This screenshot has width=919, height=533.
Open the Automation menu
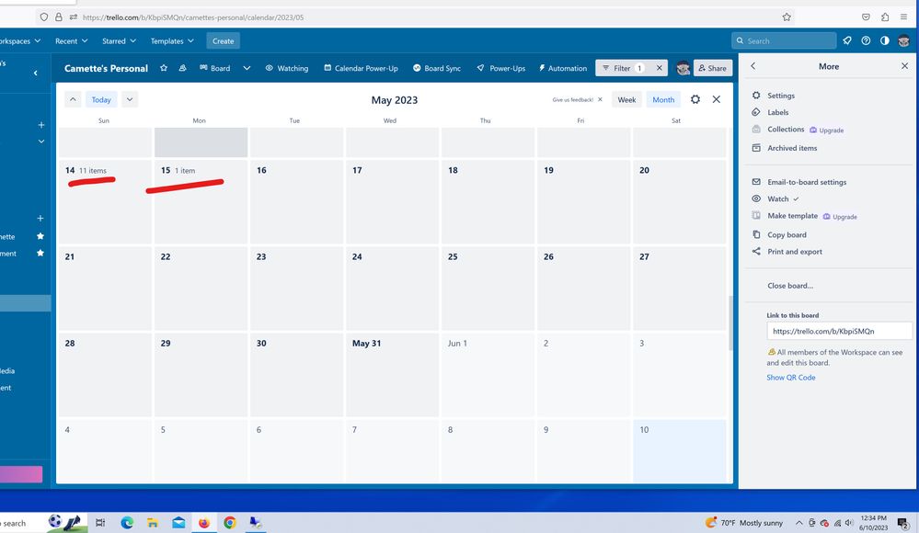point(563,68)
